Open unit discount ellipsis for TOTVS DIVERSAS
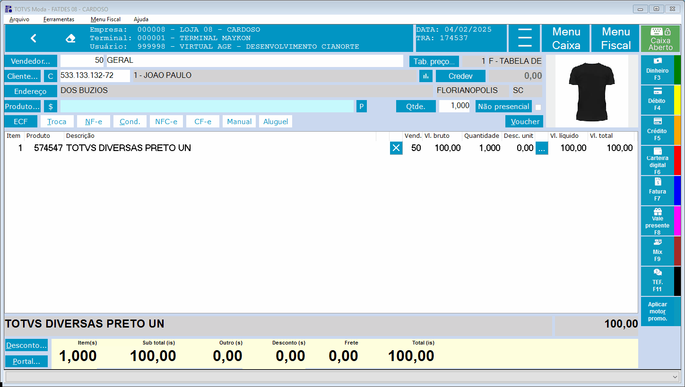 click(x=542, y=148)
